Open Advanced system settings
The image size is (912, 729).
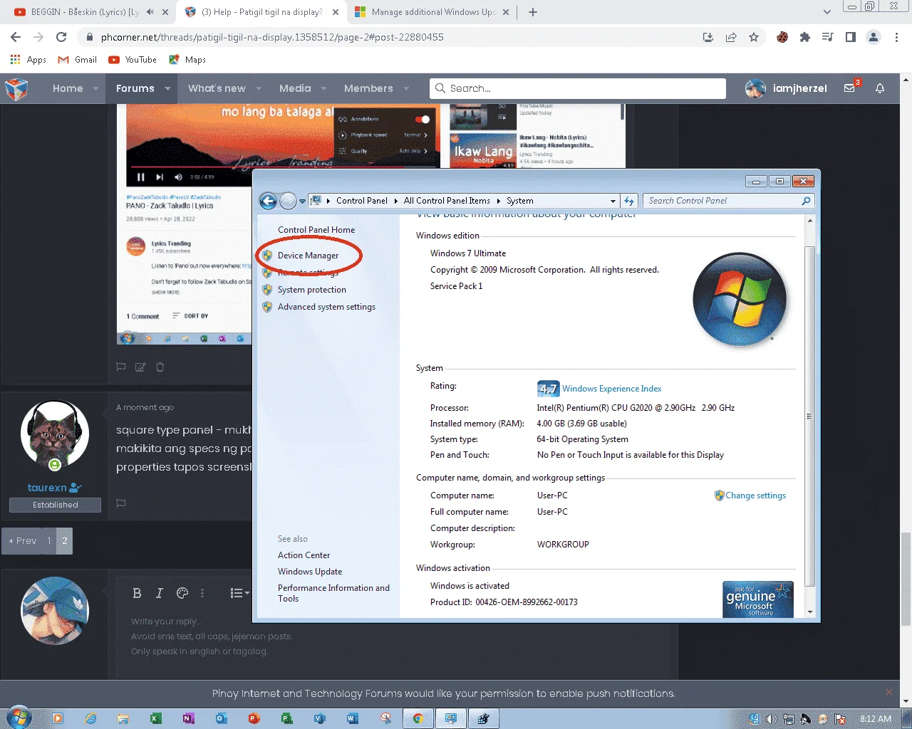[x=326, y=307]
